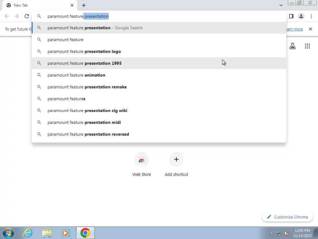
Task: Pick 'paramount feature presentation 1995' suggestion
Action: pyautogui.click(x=159, y=63)
